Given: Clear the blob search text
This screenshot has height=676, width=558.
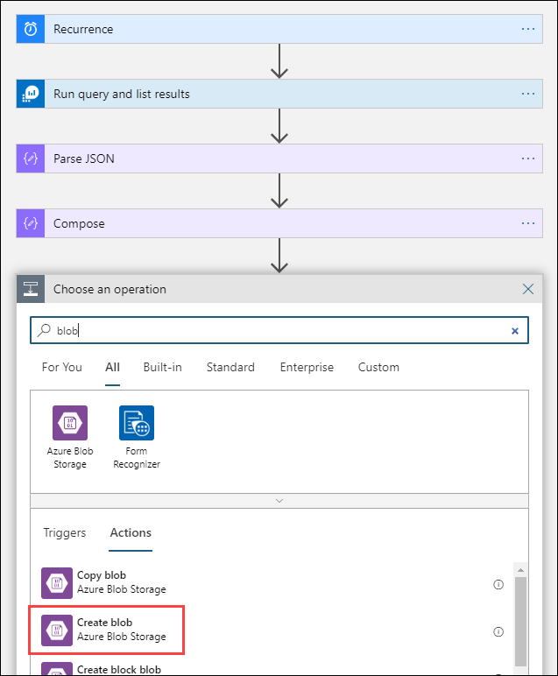Looking at the screenshot, I should click(x=515, y=331).
